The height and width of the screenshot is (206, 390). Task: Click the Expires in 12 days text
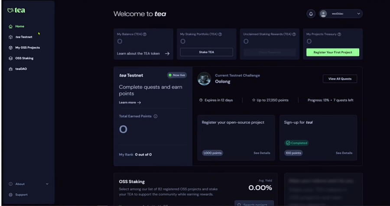coord(219,100)
